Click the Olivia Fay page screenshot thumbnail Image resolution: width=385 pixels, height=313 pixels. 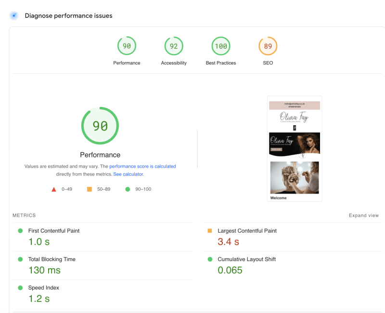click(295, 149)
